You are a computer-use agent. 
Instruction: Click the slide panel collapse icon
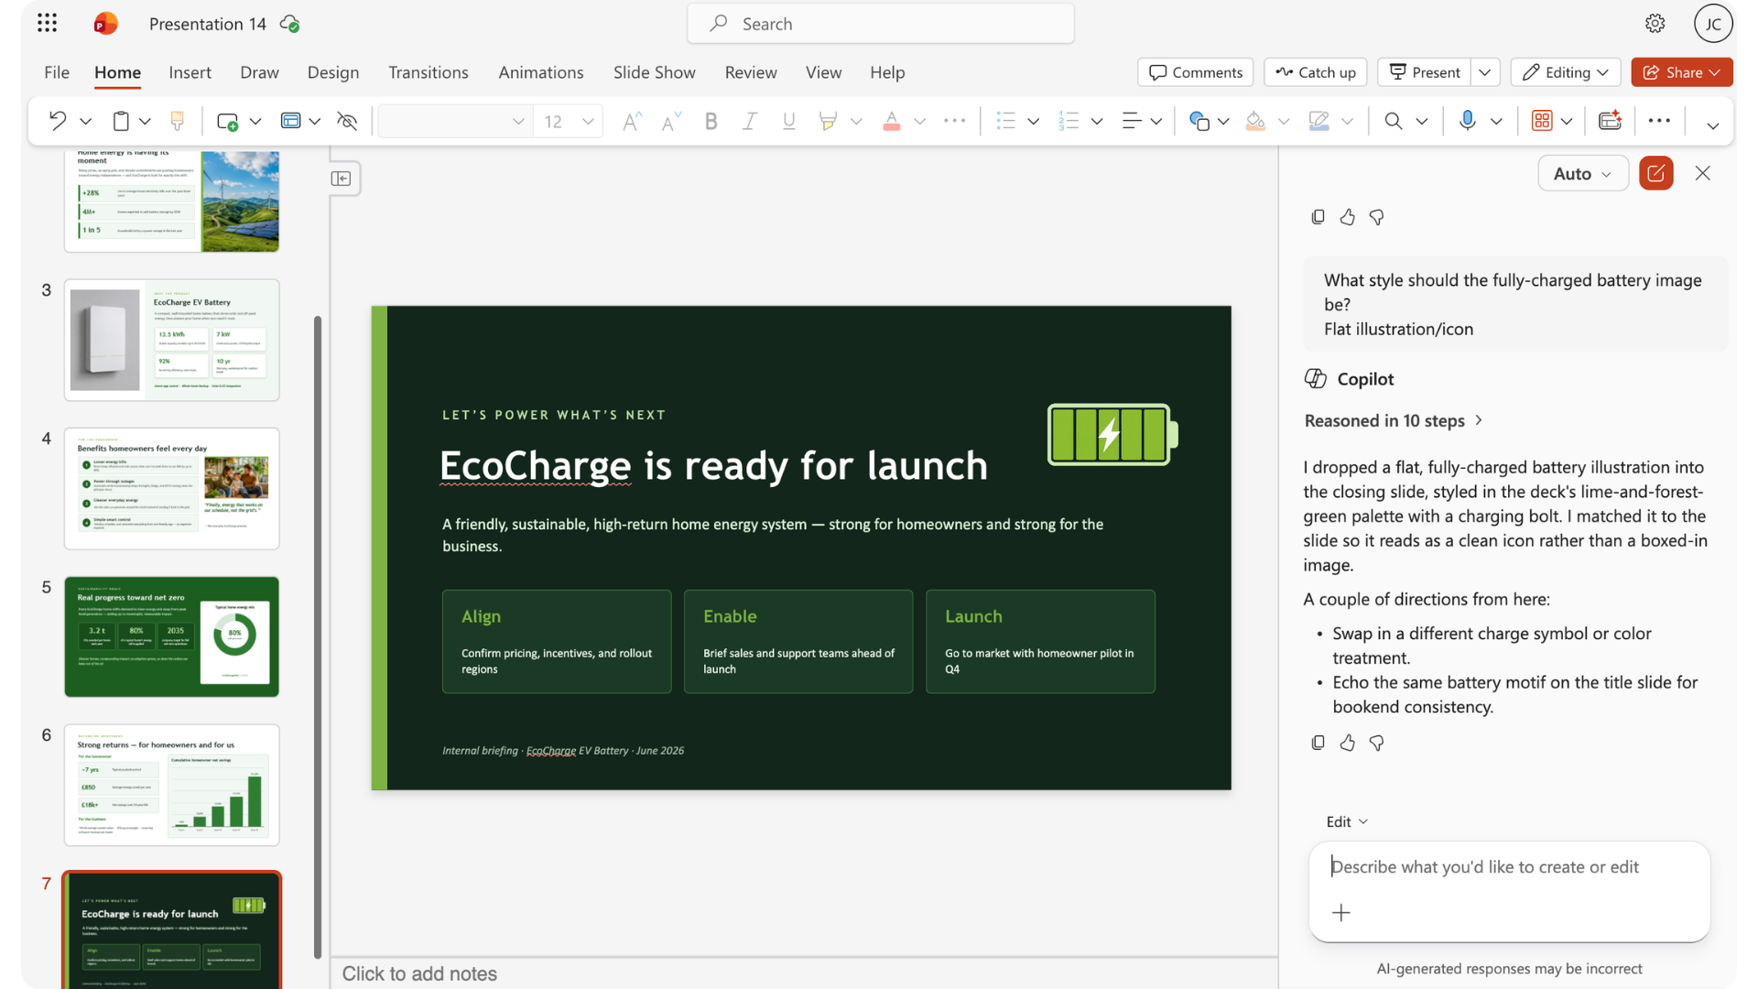point(342,179)
